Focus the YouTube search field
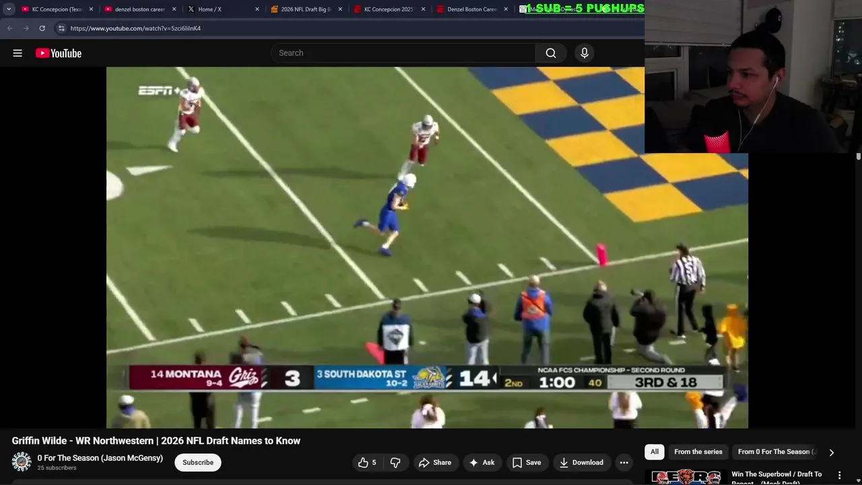This screenshot has height=485, width=862. tap(404, 53)
